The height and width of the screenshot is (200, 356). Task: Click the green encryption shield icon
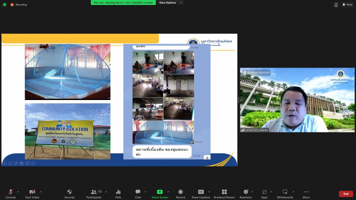[x=5, y=5]
